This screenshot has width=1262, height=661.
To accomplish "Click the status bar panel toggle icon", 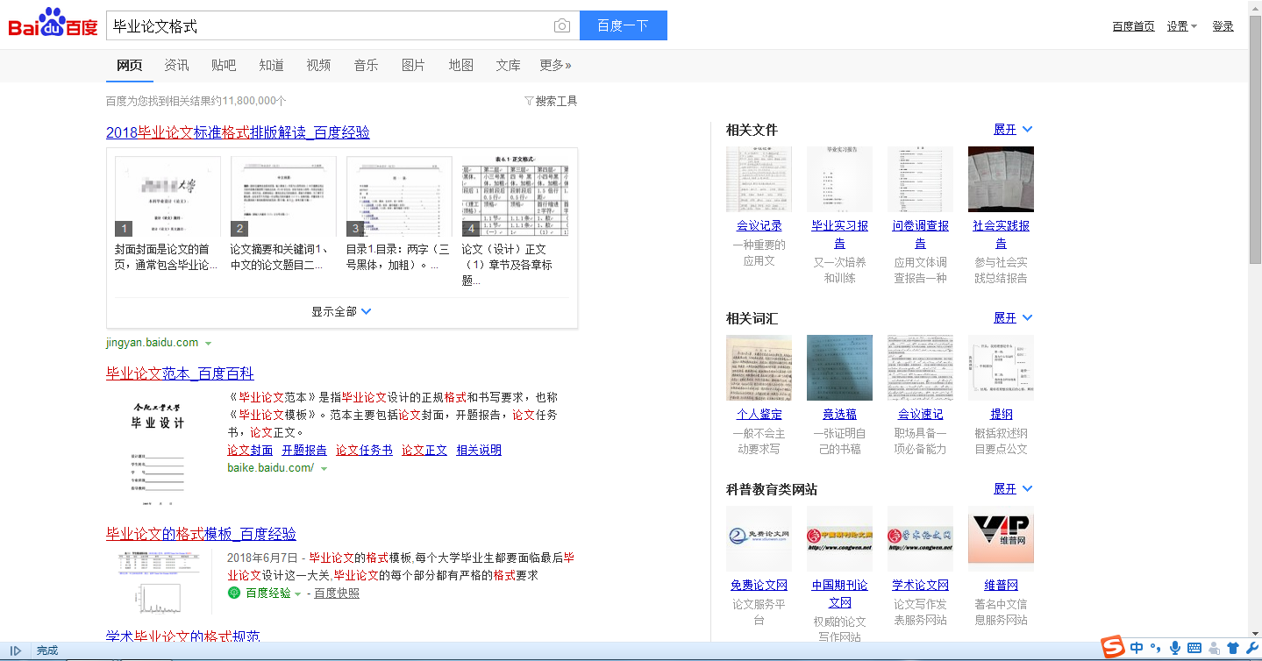I will 16,650.
